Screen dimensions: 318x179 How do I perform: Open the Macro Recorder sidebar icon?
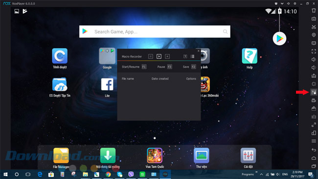pos(314,92)
